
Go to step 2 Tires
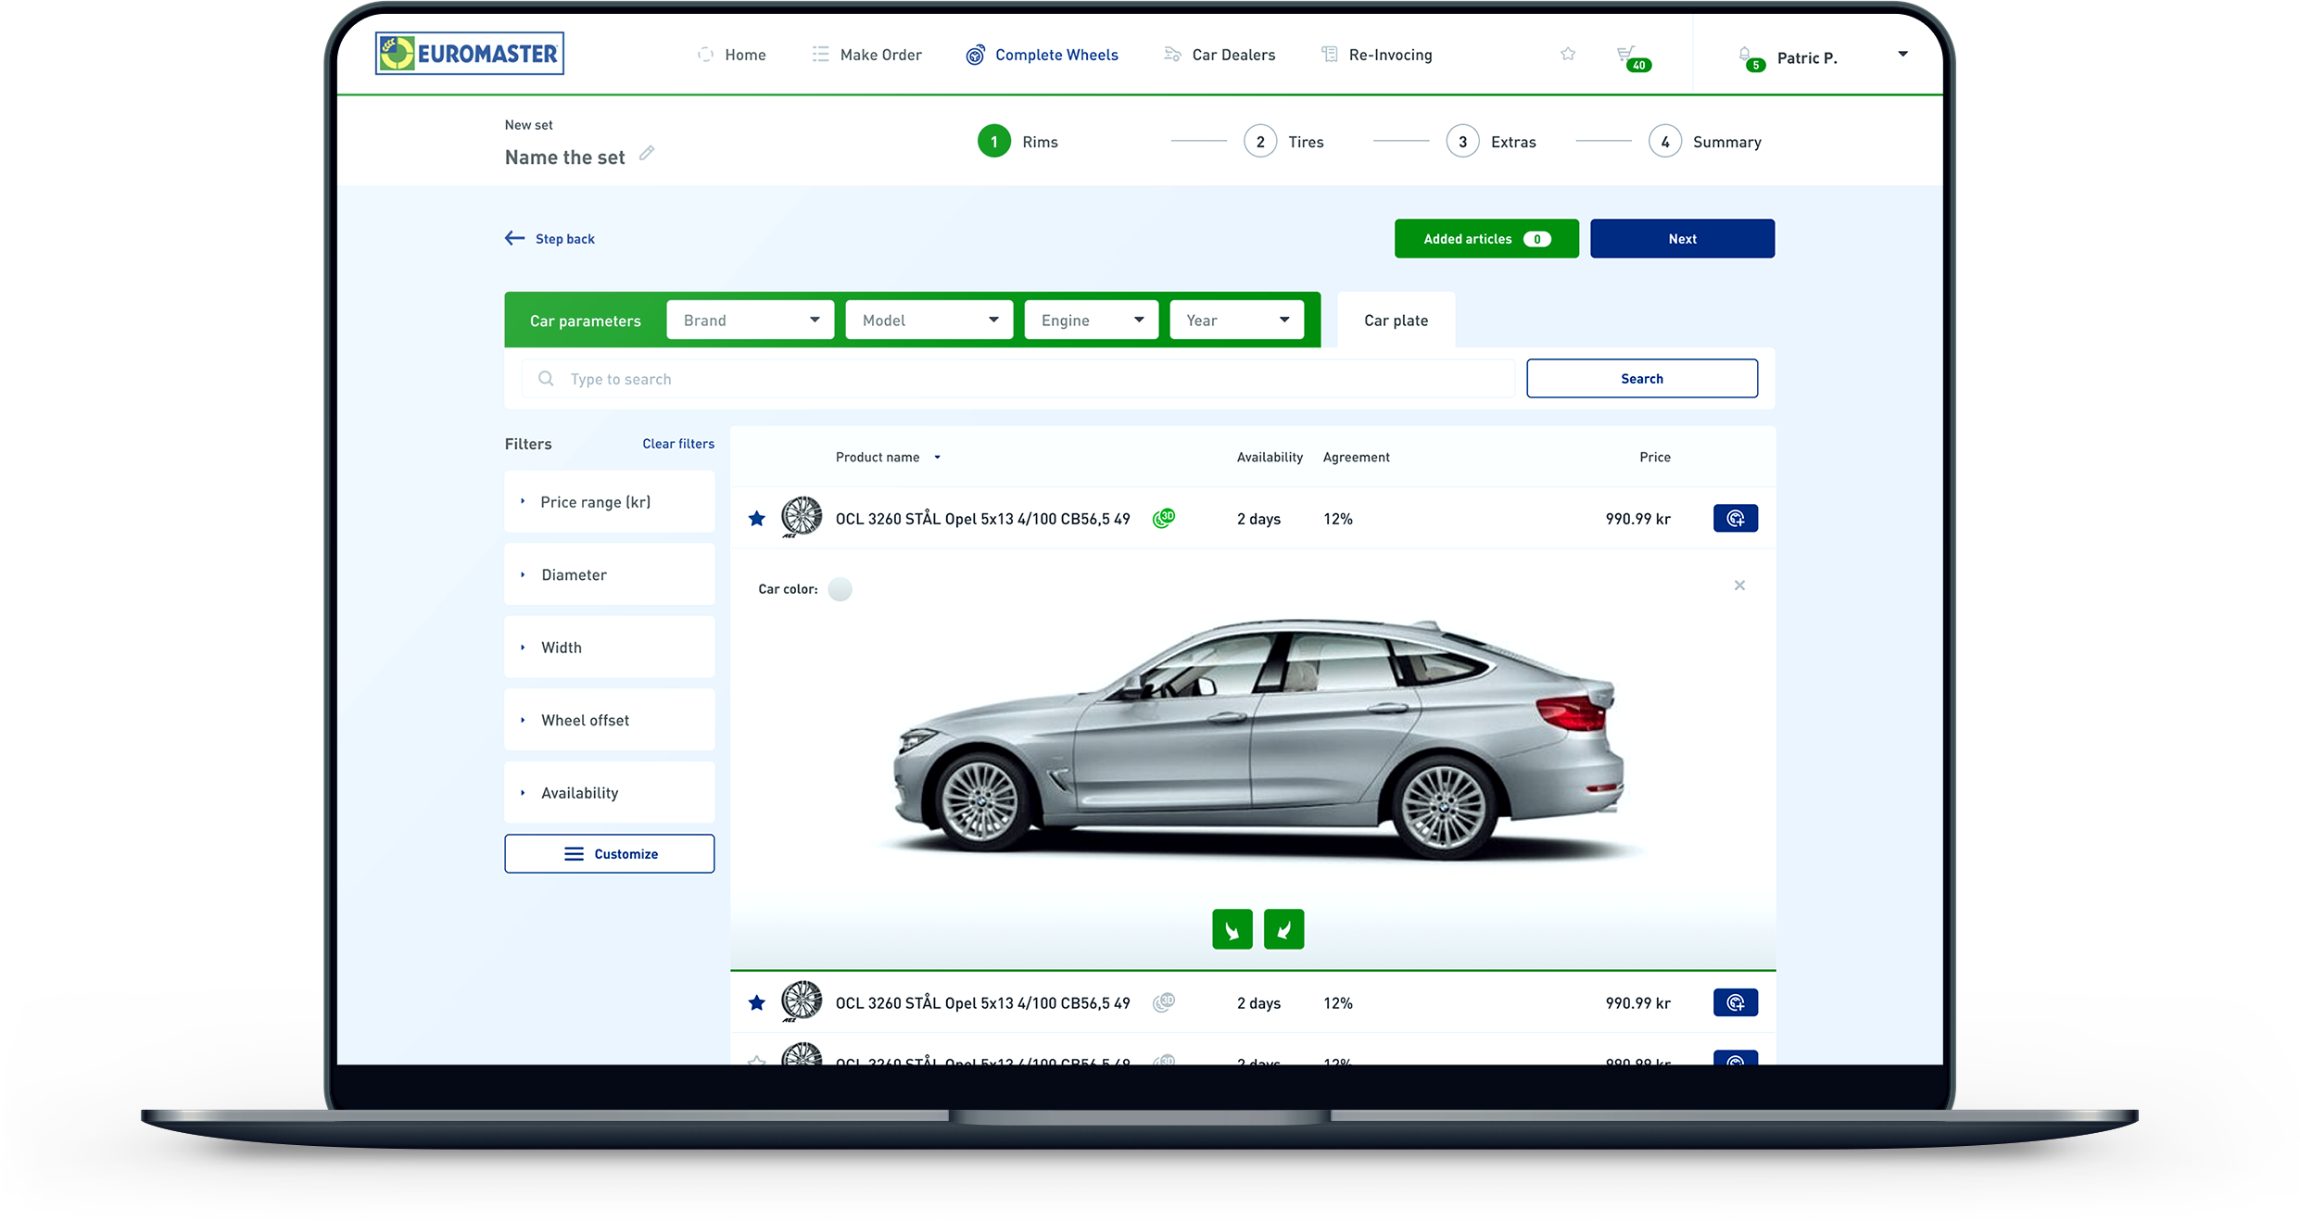pos(1283,142)
